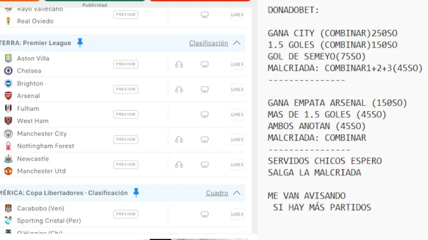Click the Newcastle club crest
This screenshot has width=428, height=240.
coord(8,159)
